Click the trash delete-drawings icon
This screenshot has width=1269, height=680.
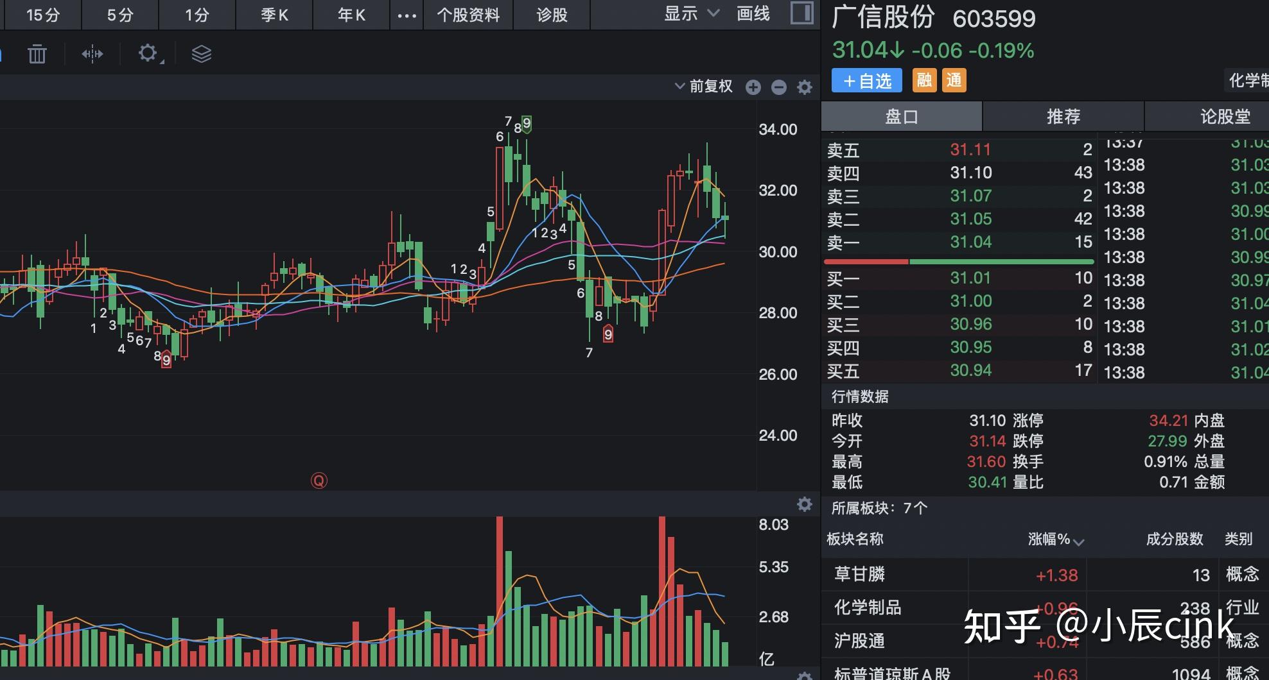(x=37, y=54)
